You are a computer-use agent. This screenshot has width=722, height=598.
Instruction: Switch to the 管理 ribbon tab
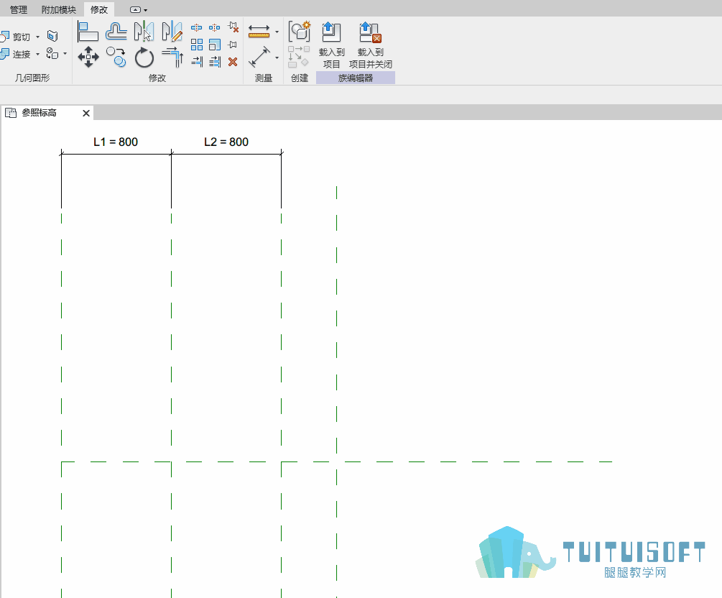[x=19, y=9]
